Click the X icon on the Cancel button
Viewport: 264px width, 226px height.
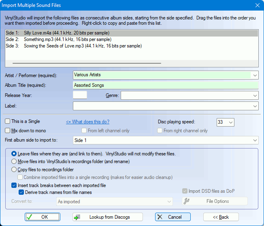click(160, 217)
